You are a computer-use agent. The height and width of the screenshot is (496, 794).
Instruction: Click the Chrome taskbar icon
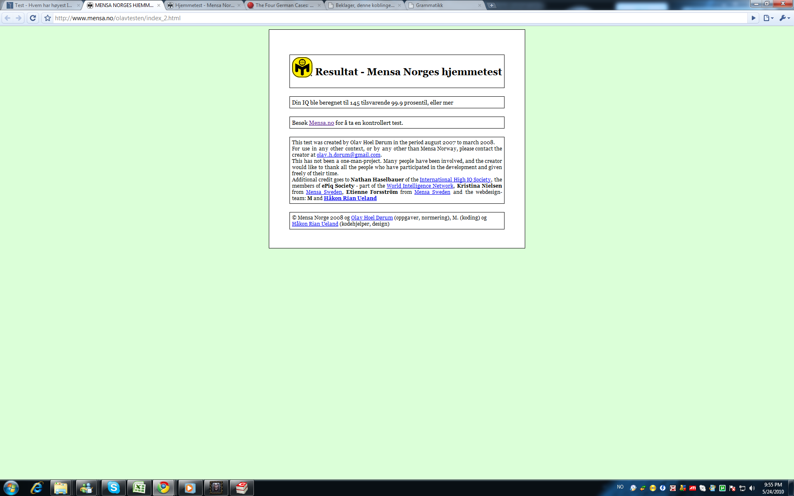click(x=164, y=488)
